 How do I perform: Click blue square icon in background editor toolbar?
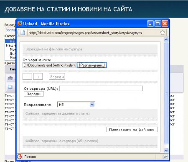10,86
